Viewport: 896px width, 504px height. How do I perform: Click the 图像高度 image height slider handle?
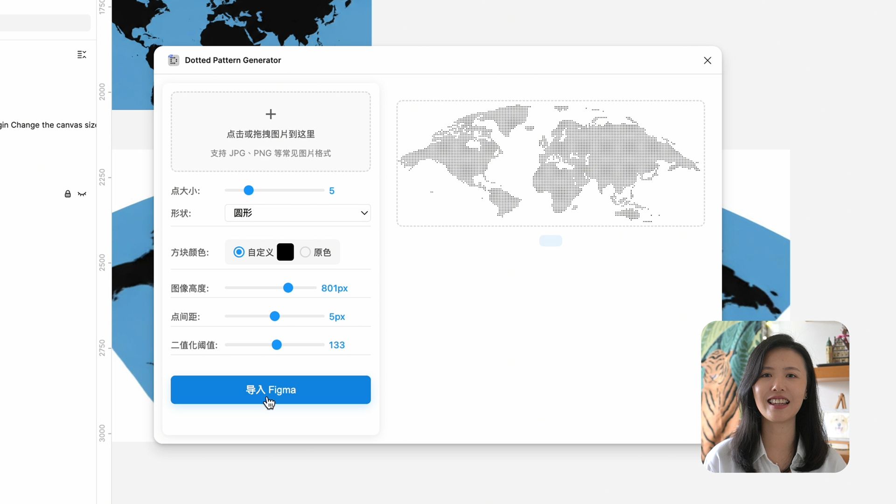point(288,288)
